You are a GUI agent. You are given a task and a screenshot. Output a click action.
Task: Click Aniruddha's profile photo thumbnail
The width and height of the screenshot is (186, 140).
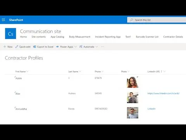tap(133, 113)
